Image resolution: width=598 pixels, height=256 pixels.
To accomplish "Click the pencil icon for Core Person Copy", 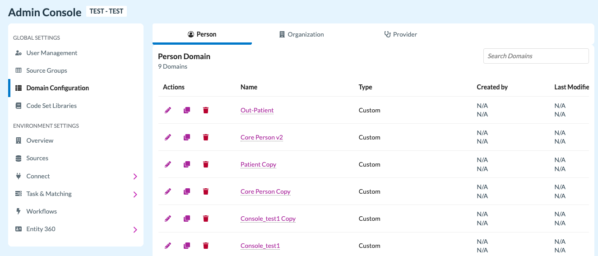I will (x=168, y=191).
